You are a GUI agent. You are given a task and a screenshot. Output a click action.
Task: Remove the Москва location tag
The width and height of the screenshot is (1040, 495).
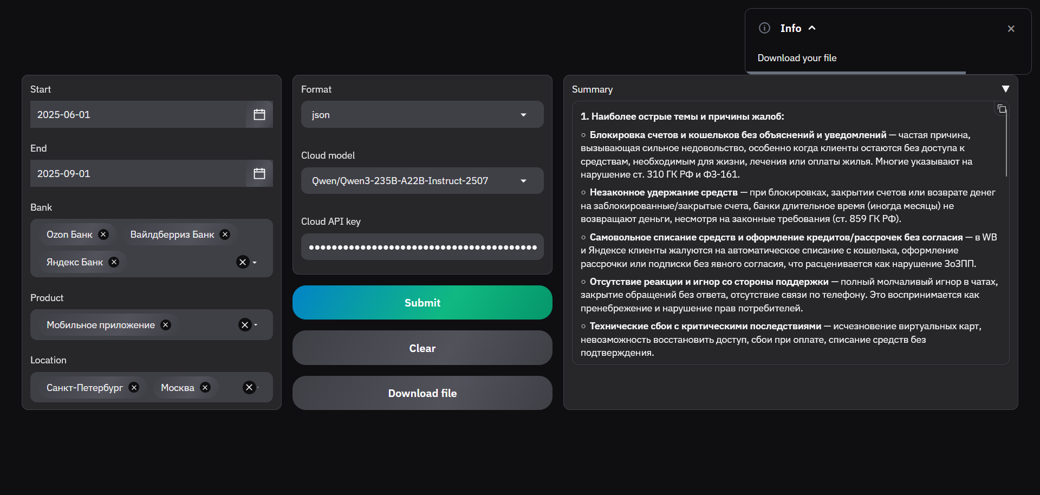click(205, 388)
